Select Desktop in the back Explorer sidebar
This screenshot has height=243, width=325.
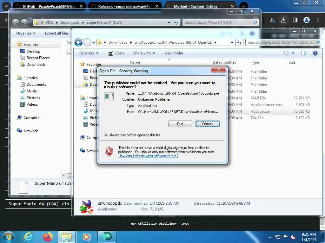pos(33,51)
